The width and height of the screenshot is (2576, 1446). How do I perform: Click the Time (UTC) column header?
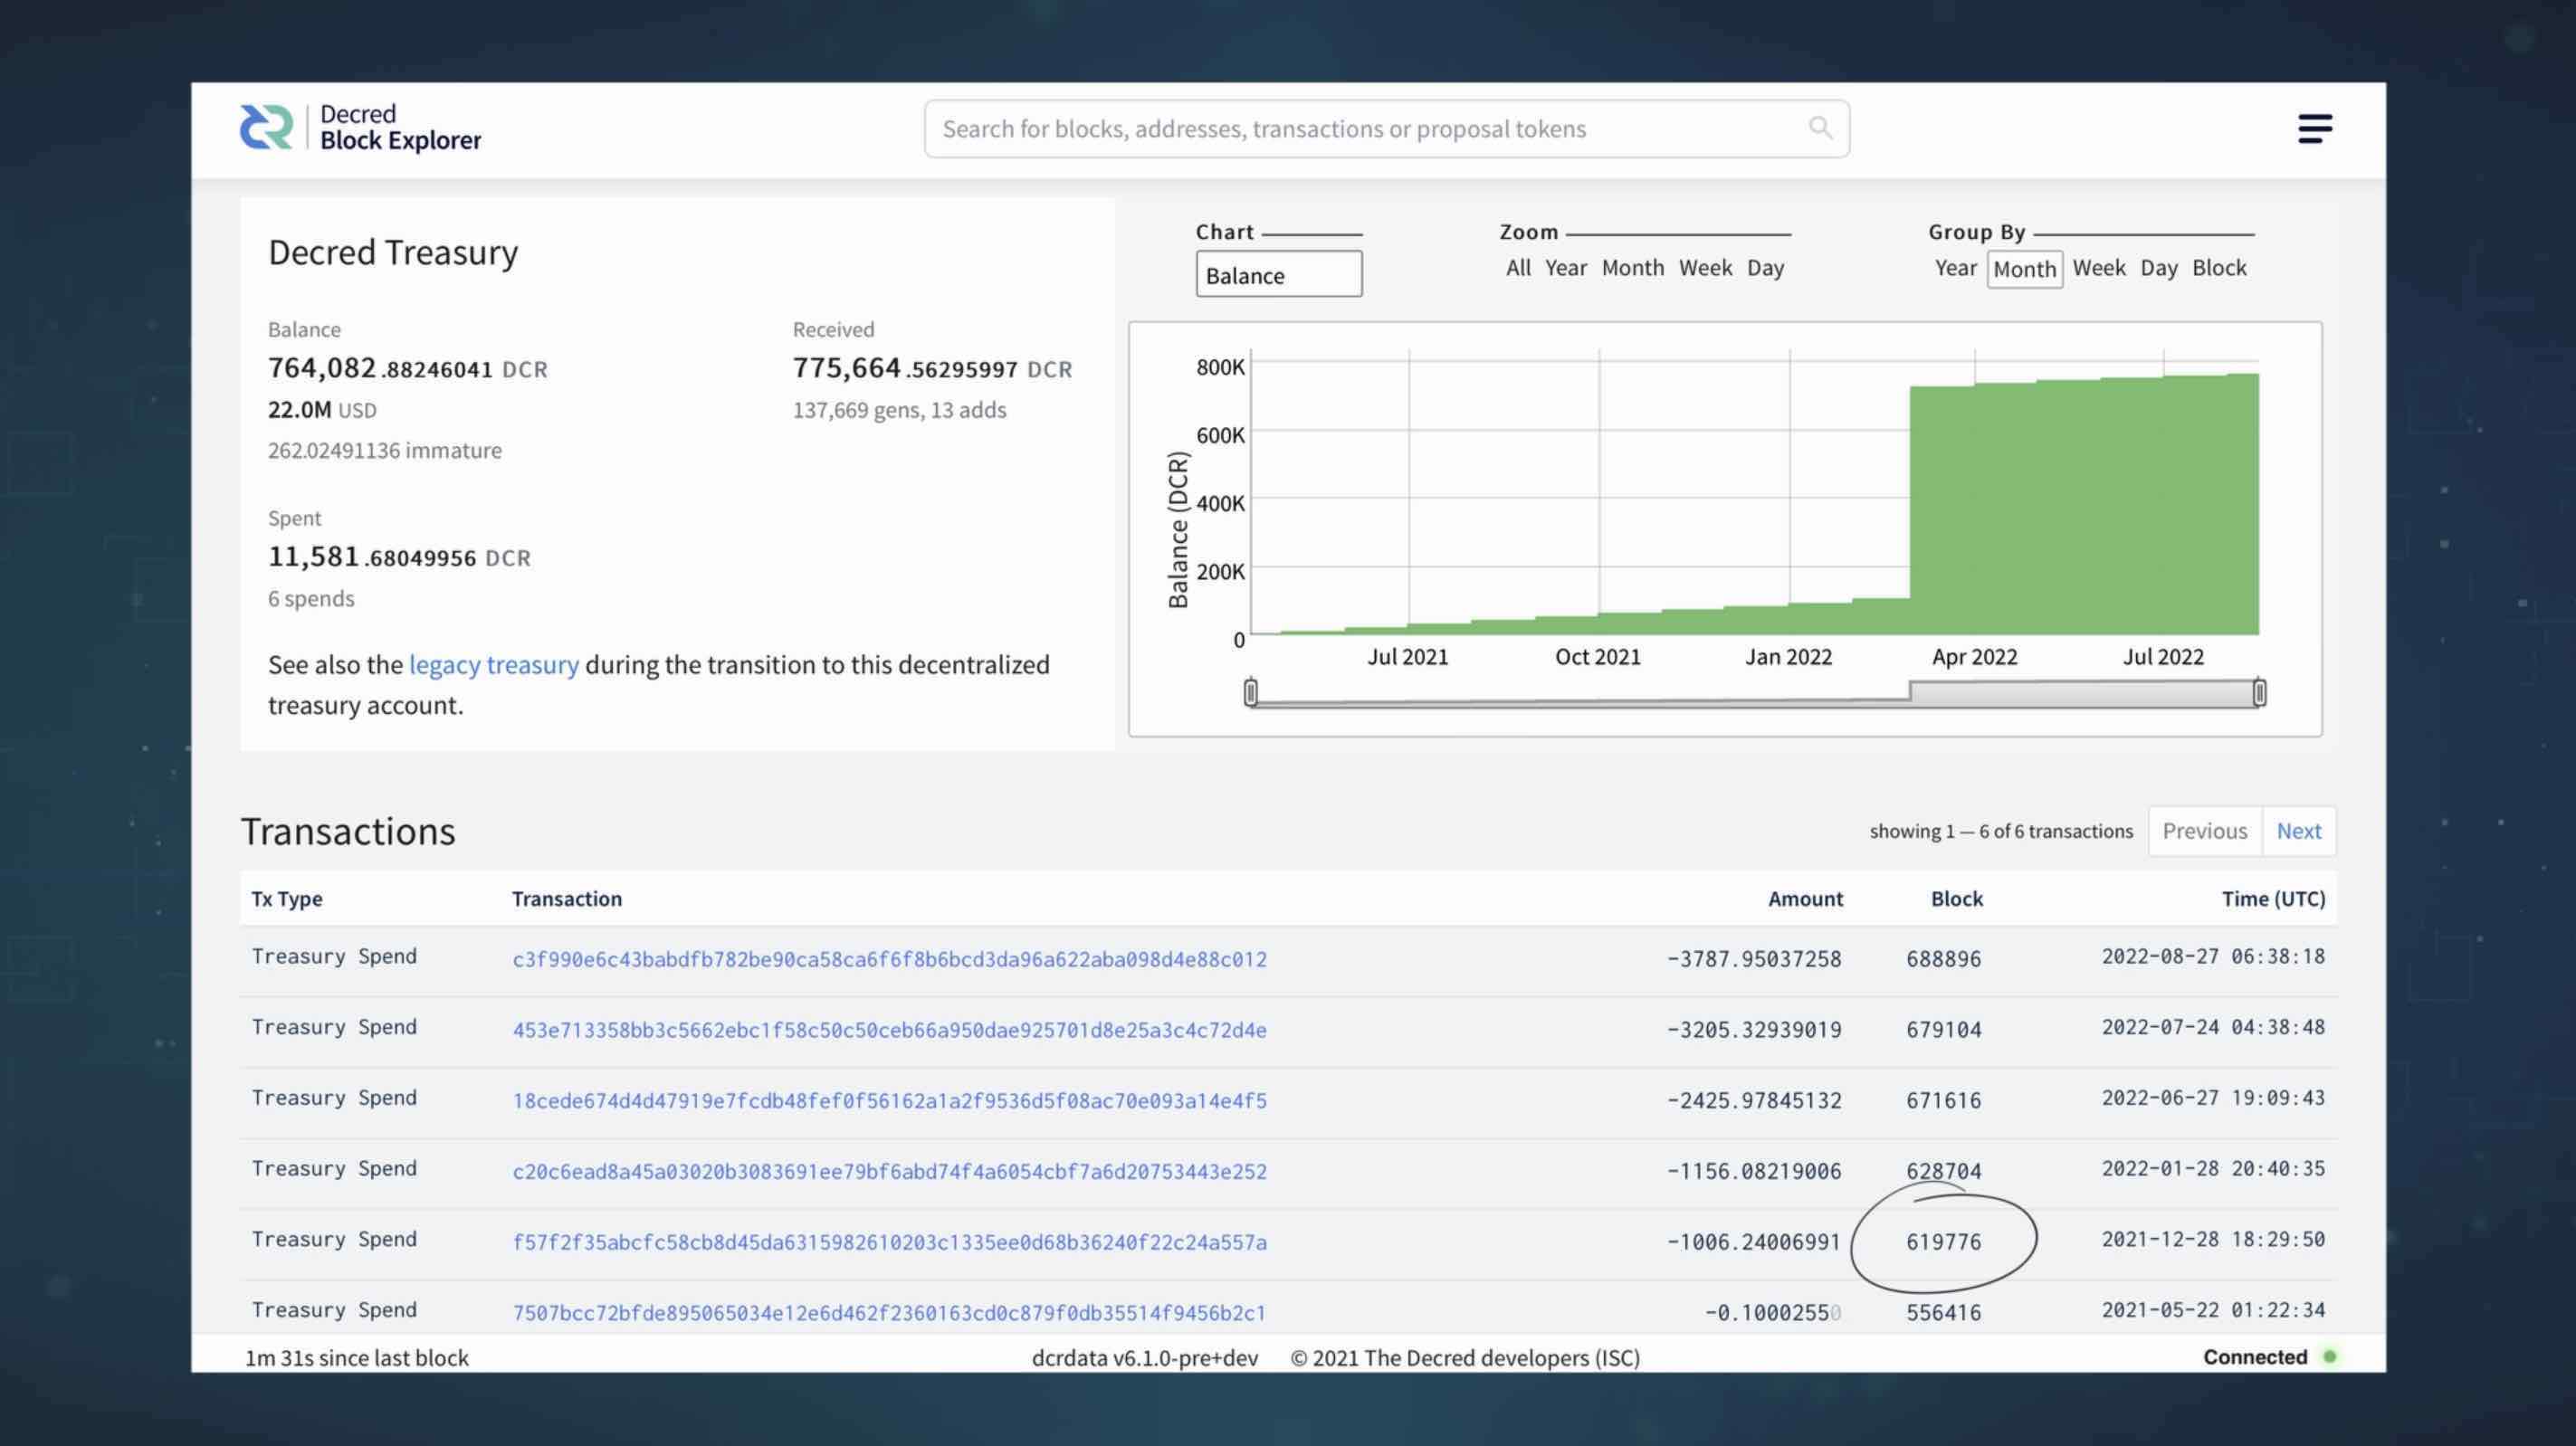(x=2273, y=898)
